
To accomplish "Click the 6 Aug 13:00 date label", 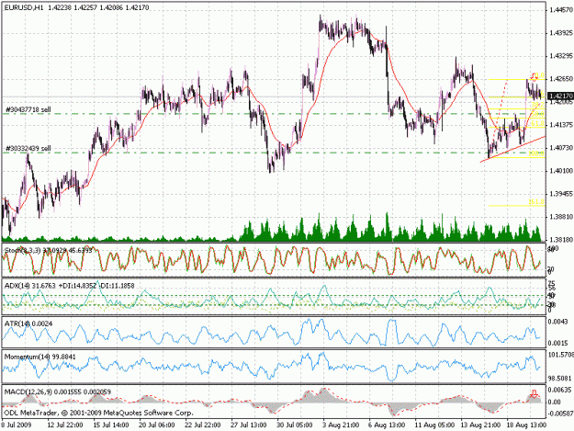I will [x=387, y=425].
